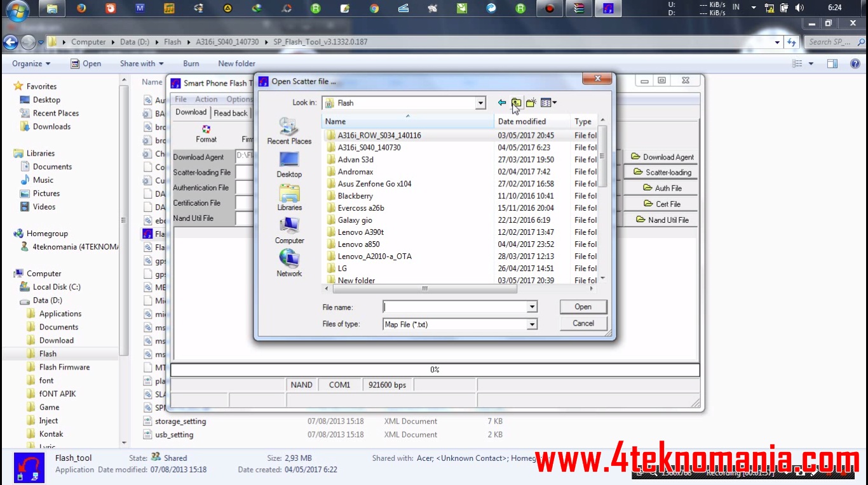Select Desktop in dialog places bar
Viewport: 868px width, 485px height.
pyautogui.click(x=289, y=165)
